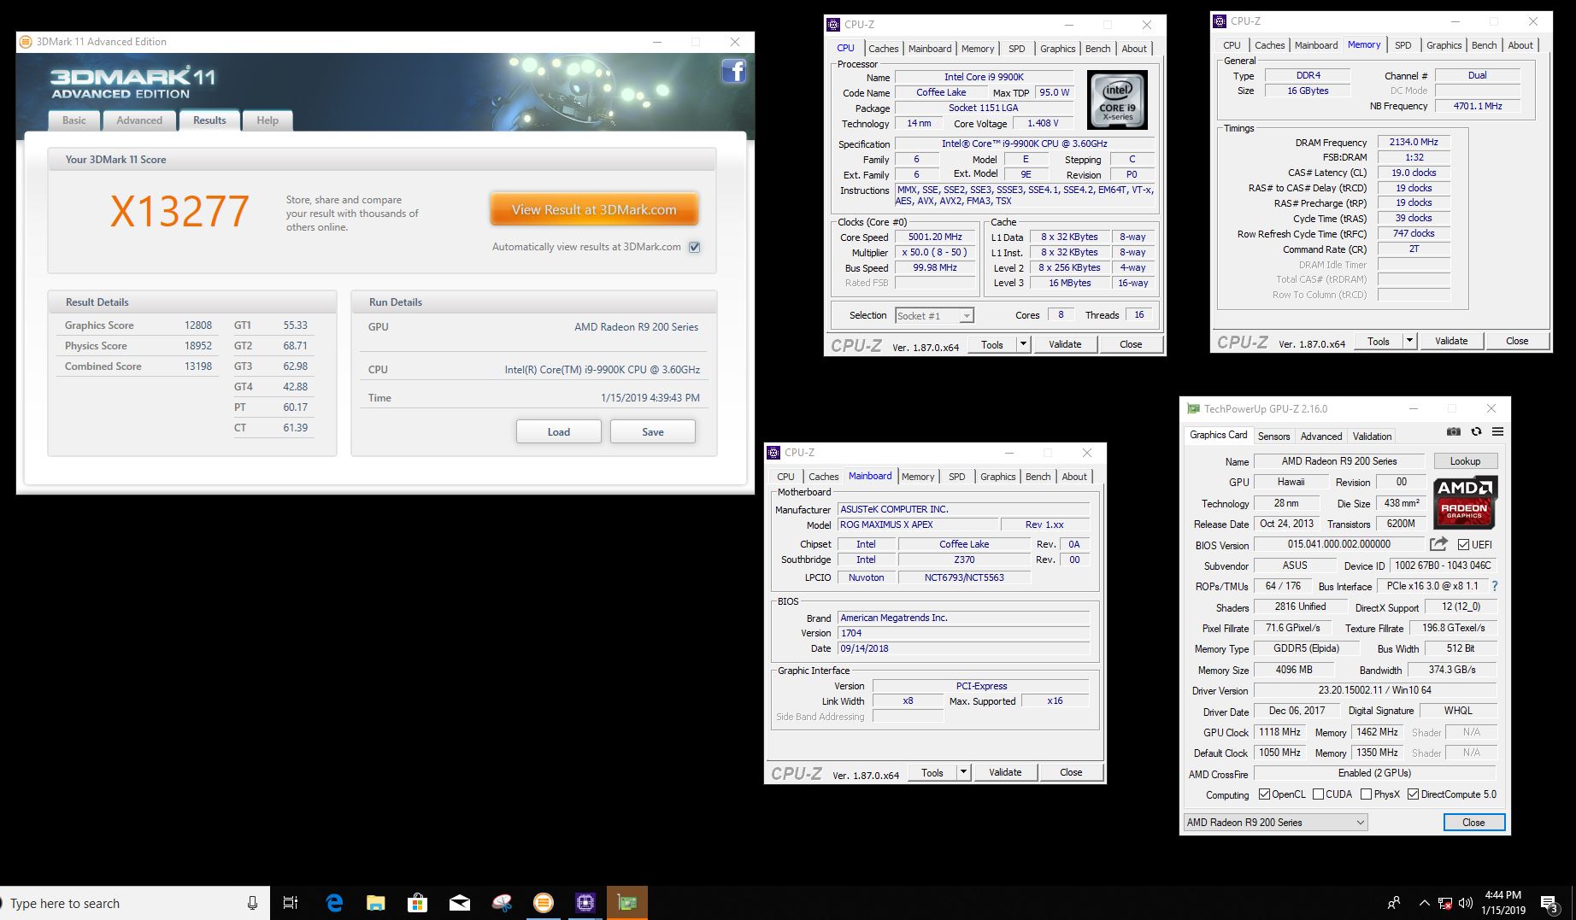This screenshot has height=920, width=1576.
Task: Expand Tools dropdown arrow in CPU-Z Memory window
Action: point(1409,341)
